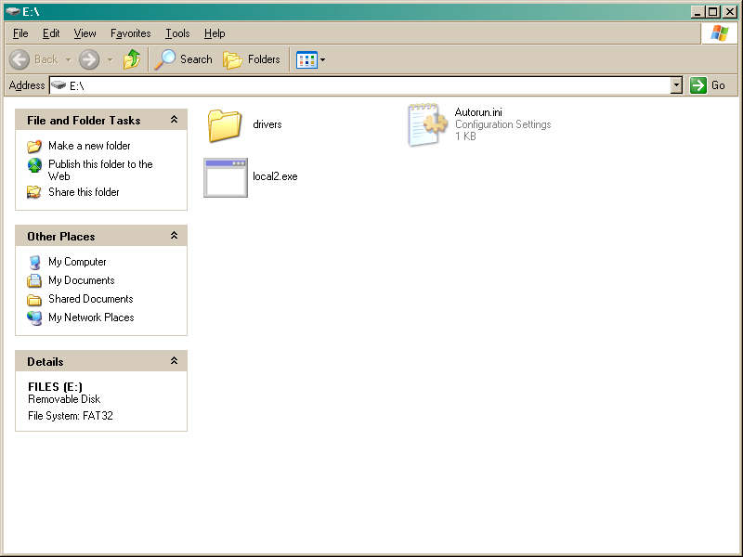Expand the Address bar dropdown
The image size is (743, 557).
677,85
